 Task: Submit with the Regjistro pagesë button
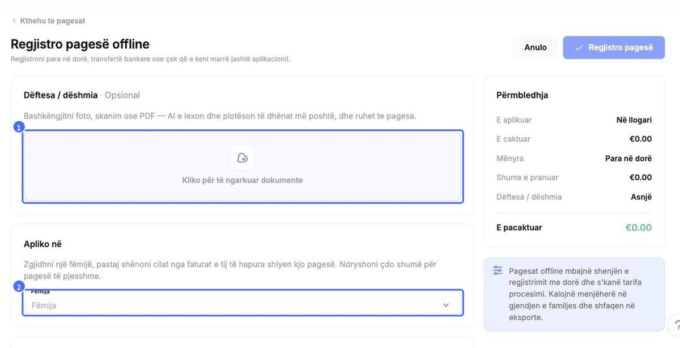[x=614, y=48]
